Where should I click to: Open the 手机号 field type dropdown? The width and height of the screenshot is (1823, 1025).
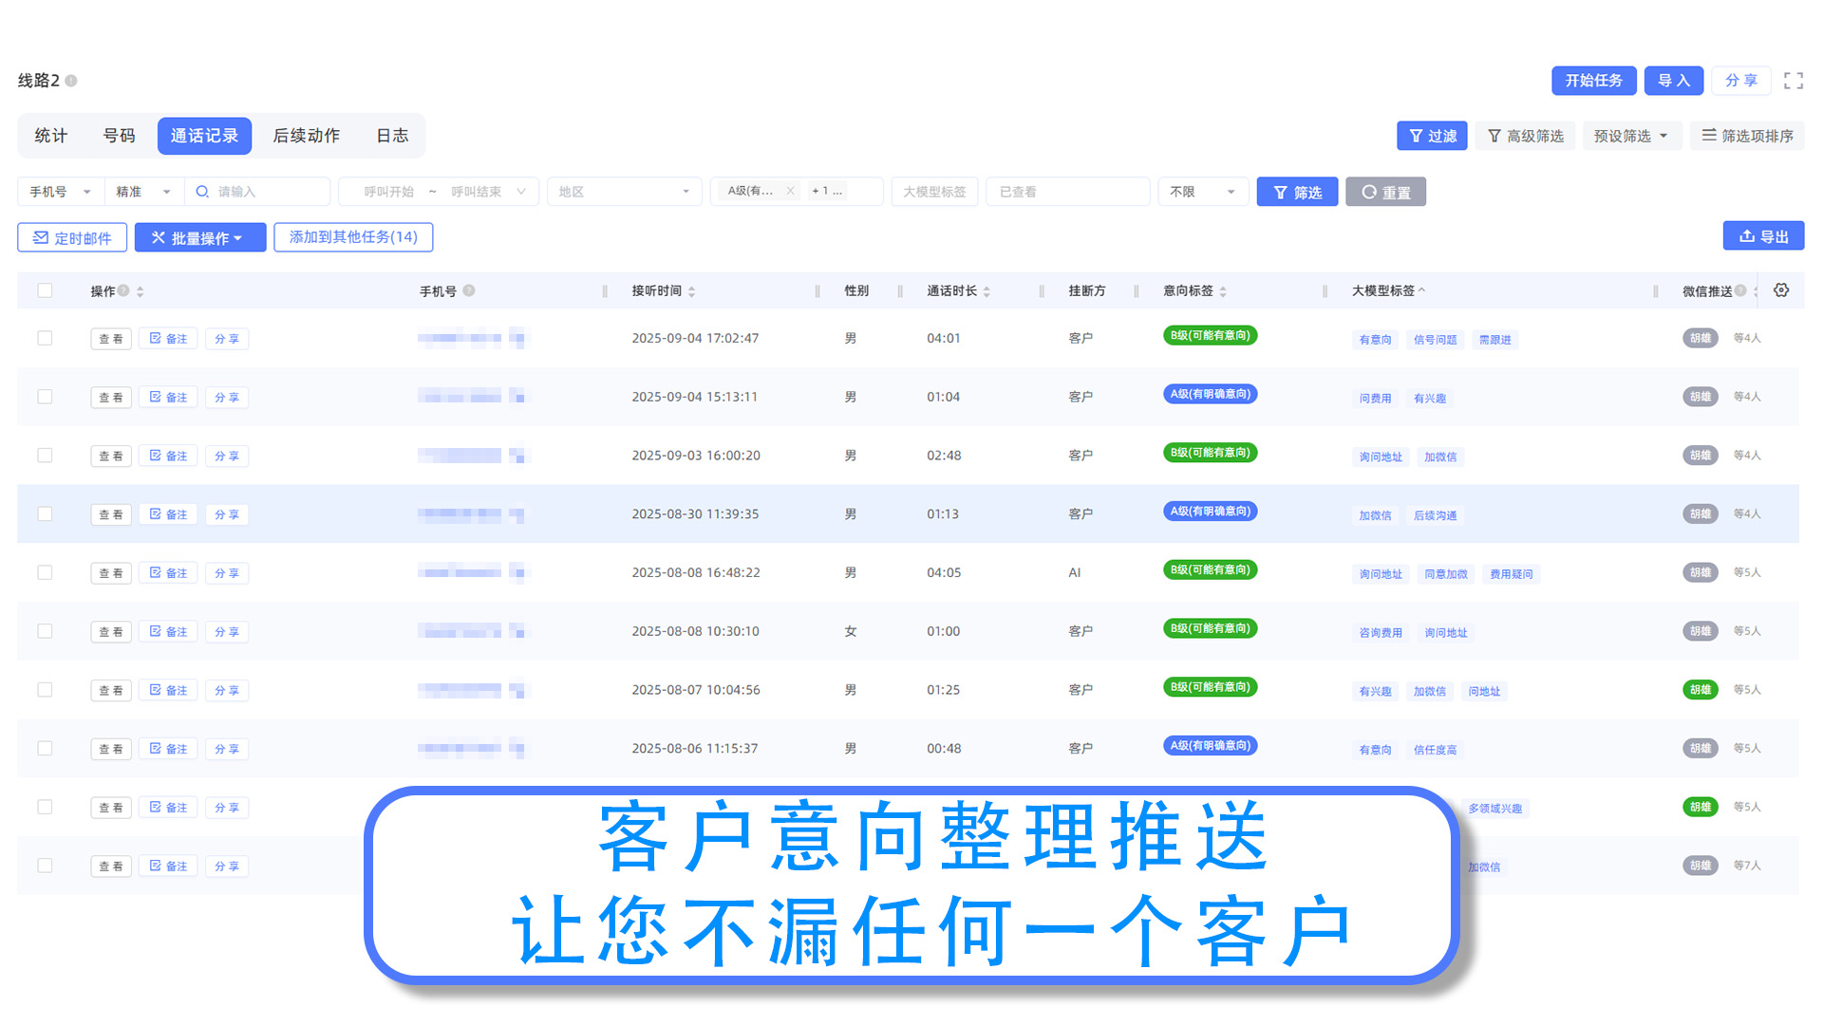[x=61, y=192]
